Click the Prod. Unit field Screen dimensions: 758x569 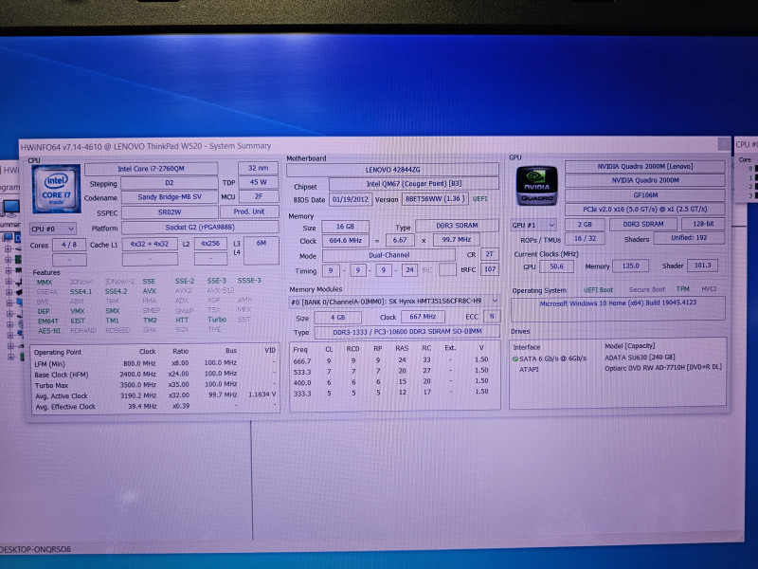249,211
